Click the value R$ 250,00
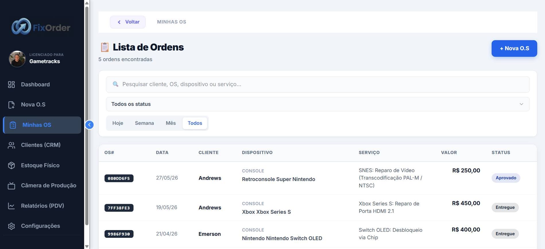The width and height of the screenshot is (545, 249). pos(466,170)
